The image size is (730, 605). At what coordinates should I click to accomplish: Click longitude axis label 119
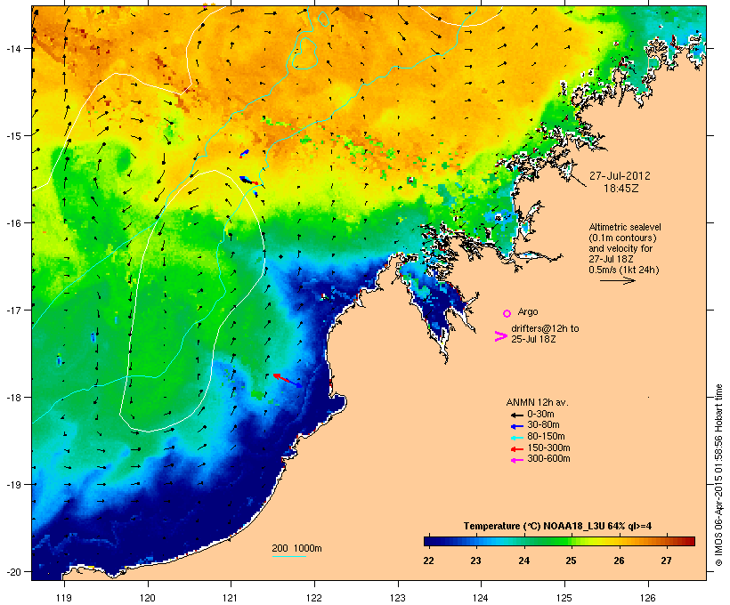point(64,598)
